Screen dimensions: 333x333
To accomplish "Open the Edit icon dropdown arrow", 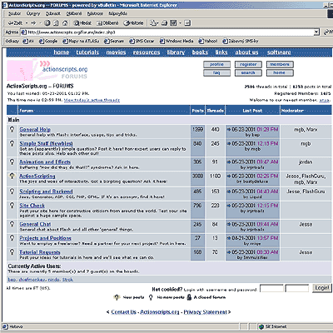I will click(180, 23).
